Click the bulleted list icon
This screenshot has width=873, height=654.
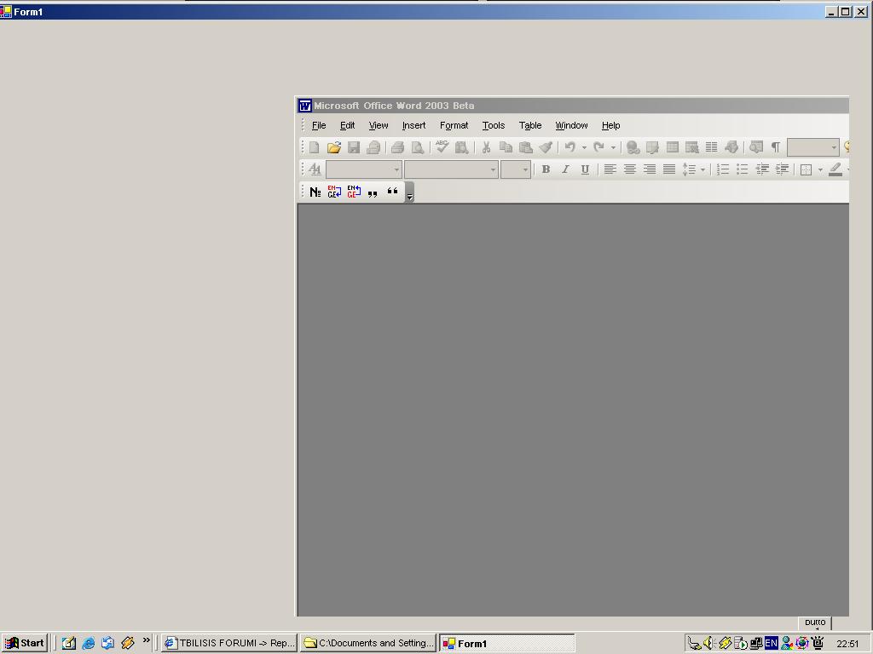point(743,169)
